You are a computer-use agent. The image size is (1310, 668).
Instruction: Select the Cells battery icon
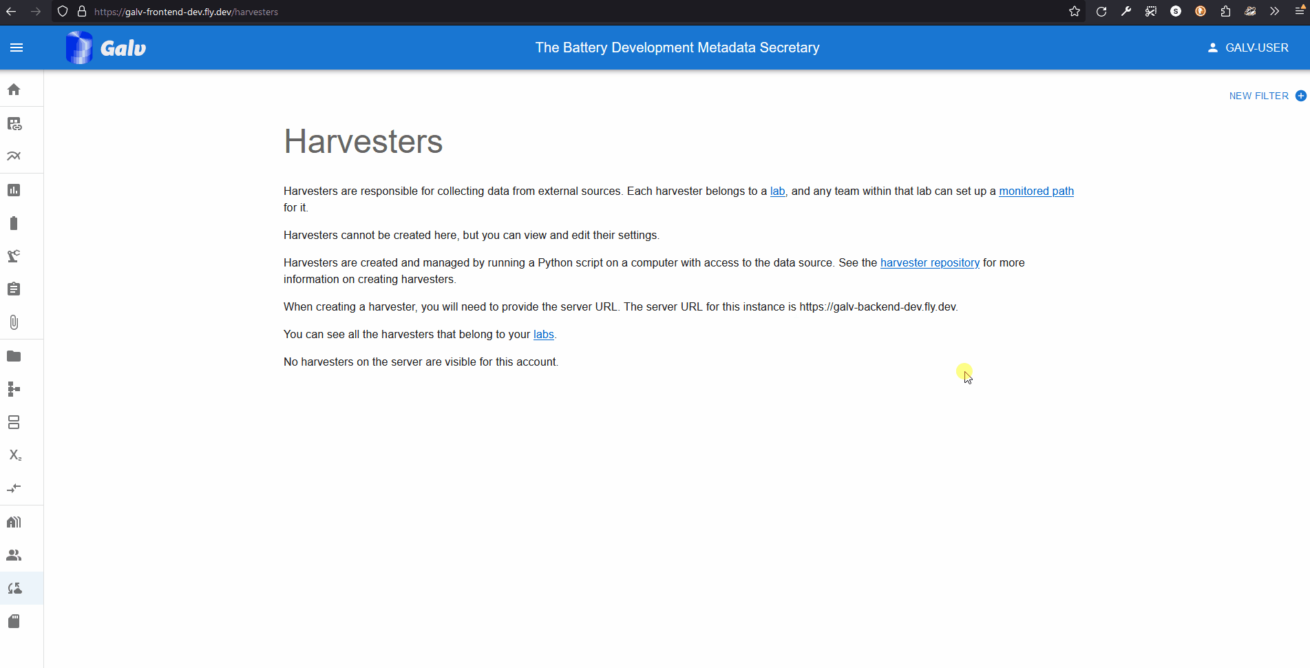(x=14, y=222)
